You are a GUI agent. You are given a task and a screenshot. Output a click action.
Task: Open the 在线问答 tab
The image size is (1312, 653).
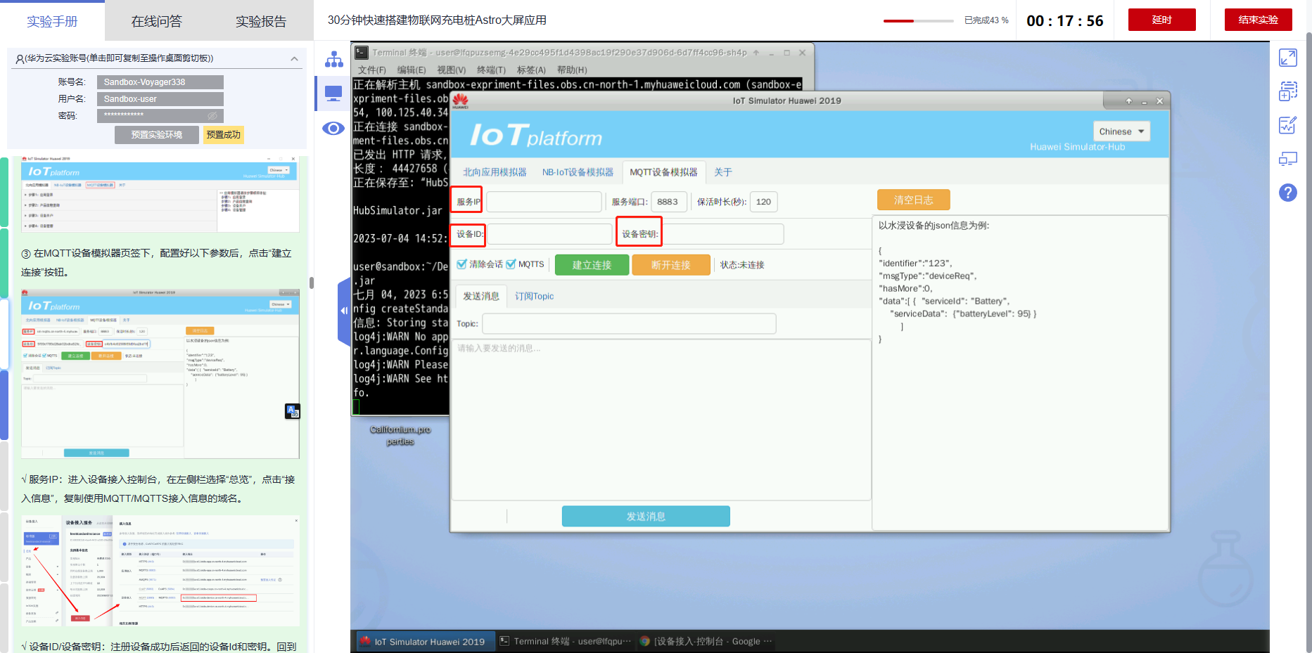coord(157,21)
